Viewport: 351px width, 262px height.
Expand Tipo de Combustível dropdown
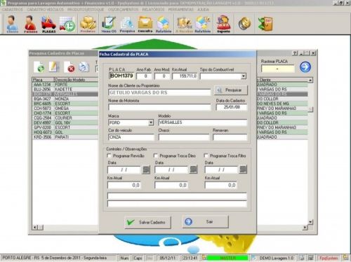click(x=244, y=76)
